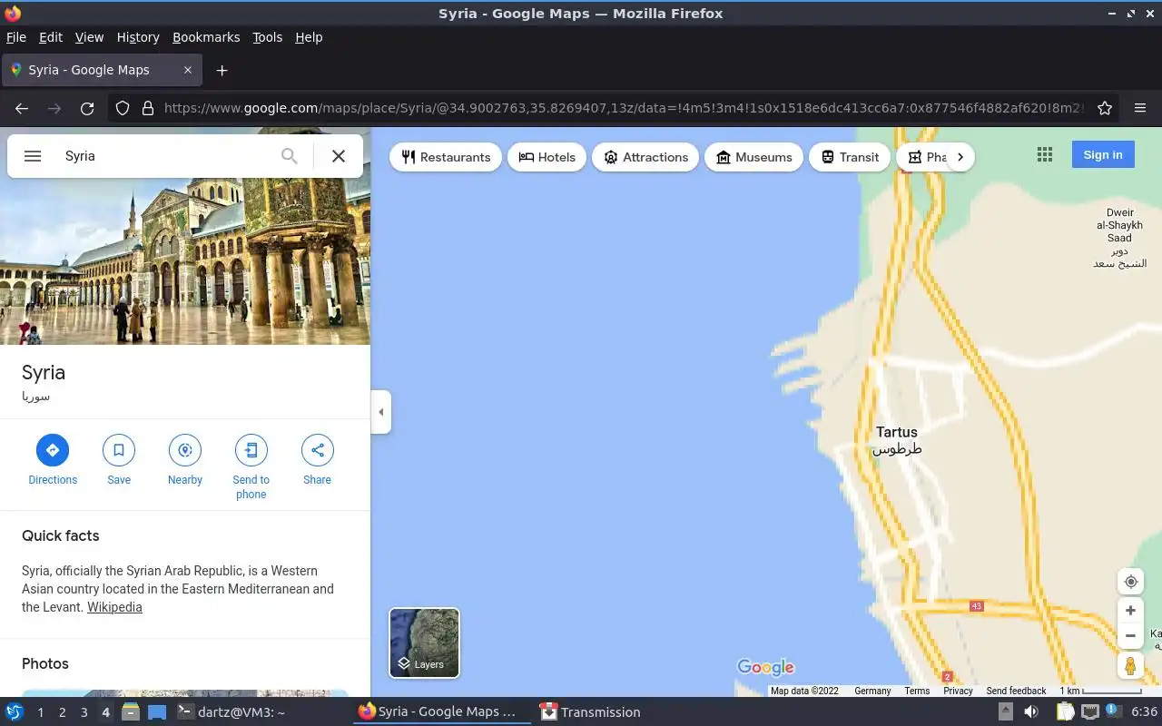Image resolution: width=1162 pixels, height=726 pixels.
Task: Open the clipboard tray icon
Action: point(1064,712)
